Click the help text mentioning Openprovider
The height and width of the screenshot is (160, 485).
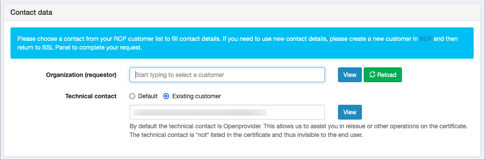pyautogui.click(x=298, y=127)
